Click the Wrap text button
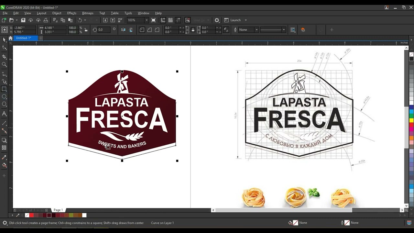The width and height of the screenshot is (414, 233). tap(293, 30)
